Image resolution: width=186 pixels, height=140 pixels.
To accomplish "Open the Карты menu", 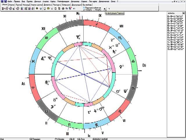I will tap(53, 1).
